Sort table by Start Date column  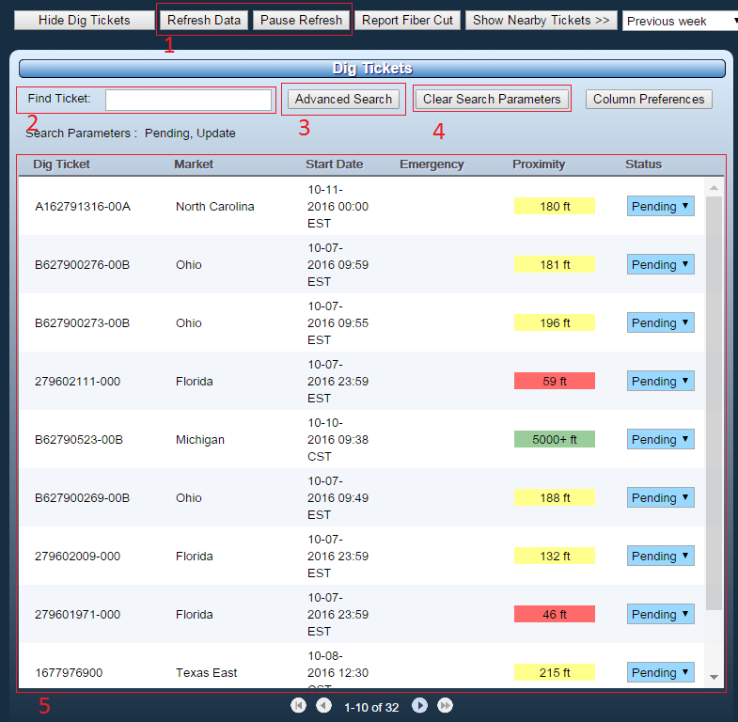[x=334, y=165]
